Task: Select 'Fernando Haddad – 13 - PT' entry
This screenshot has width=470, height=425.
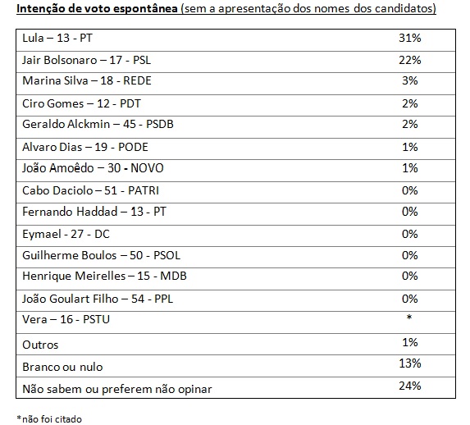Action: (94, 212)
